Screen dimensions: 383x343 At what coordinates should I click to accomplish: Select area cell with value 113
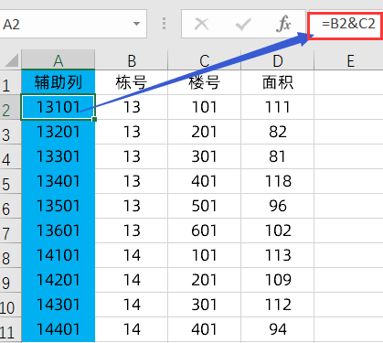click(x=278, y=255)
